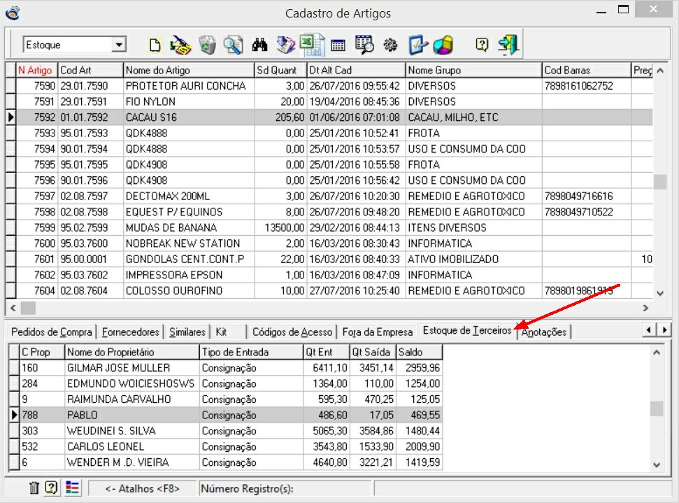
Task: Click articles grid vertical scrollbar thumb
Action: 660,182
